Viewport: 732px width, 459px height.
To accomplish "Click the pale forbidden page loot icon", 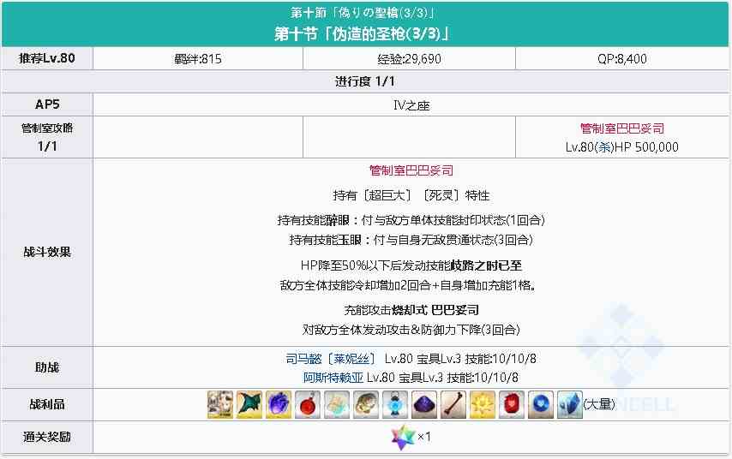I will point(337,404).
